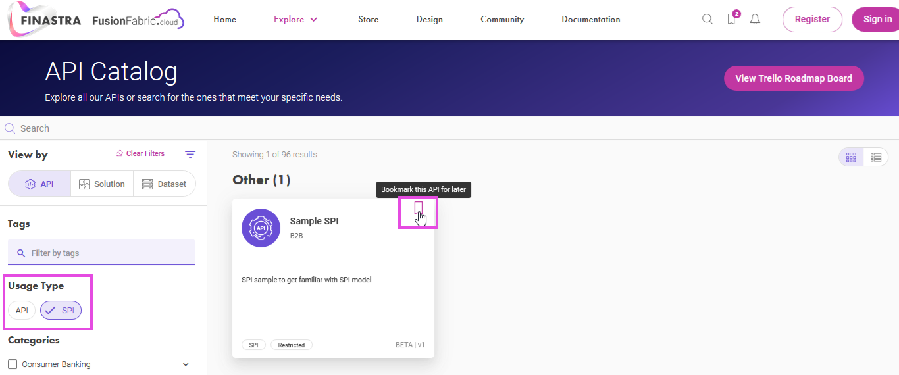The height and width of the screenshot is (375, 899).
Task: Click the filter lines icon beside Clear Filters
Action: [x=190, y=154]
